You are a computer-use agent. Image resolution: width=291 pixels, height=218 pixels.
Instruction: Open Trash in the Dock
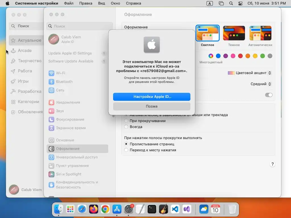pyautogui.click(x=232, y=209)
